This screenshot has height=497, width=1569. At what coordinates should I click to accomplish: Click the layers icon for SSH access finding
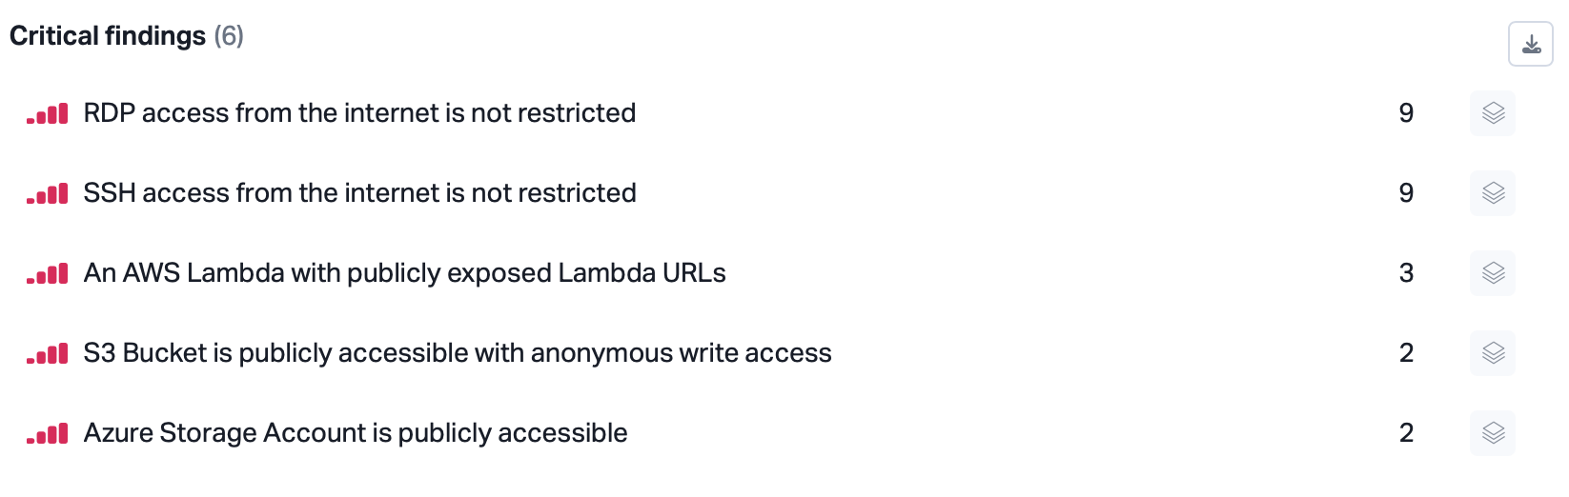tap(1493, 193)
